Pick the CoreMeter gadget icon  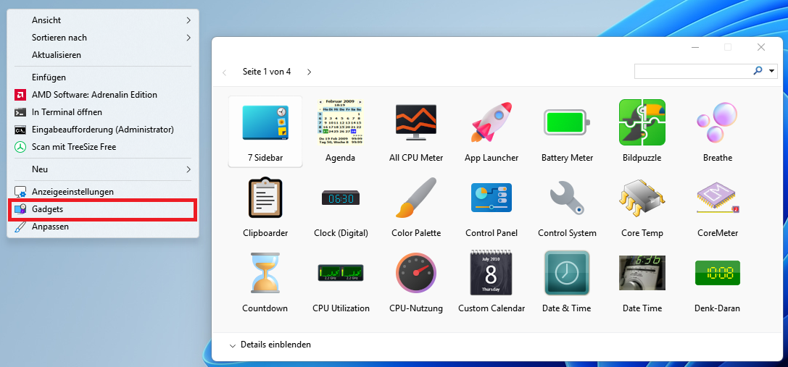[718, 198]
